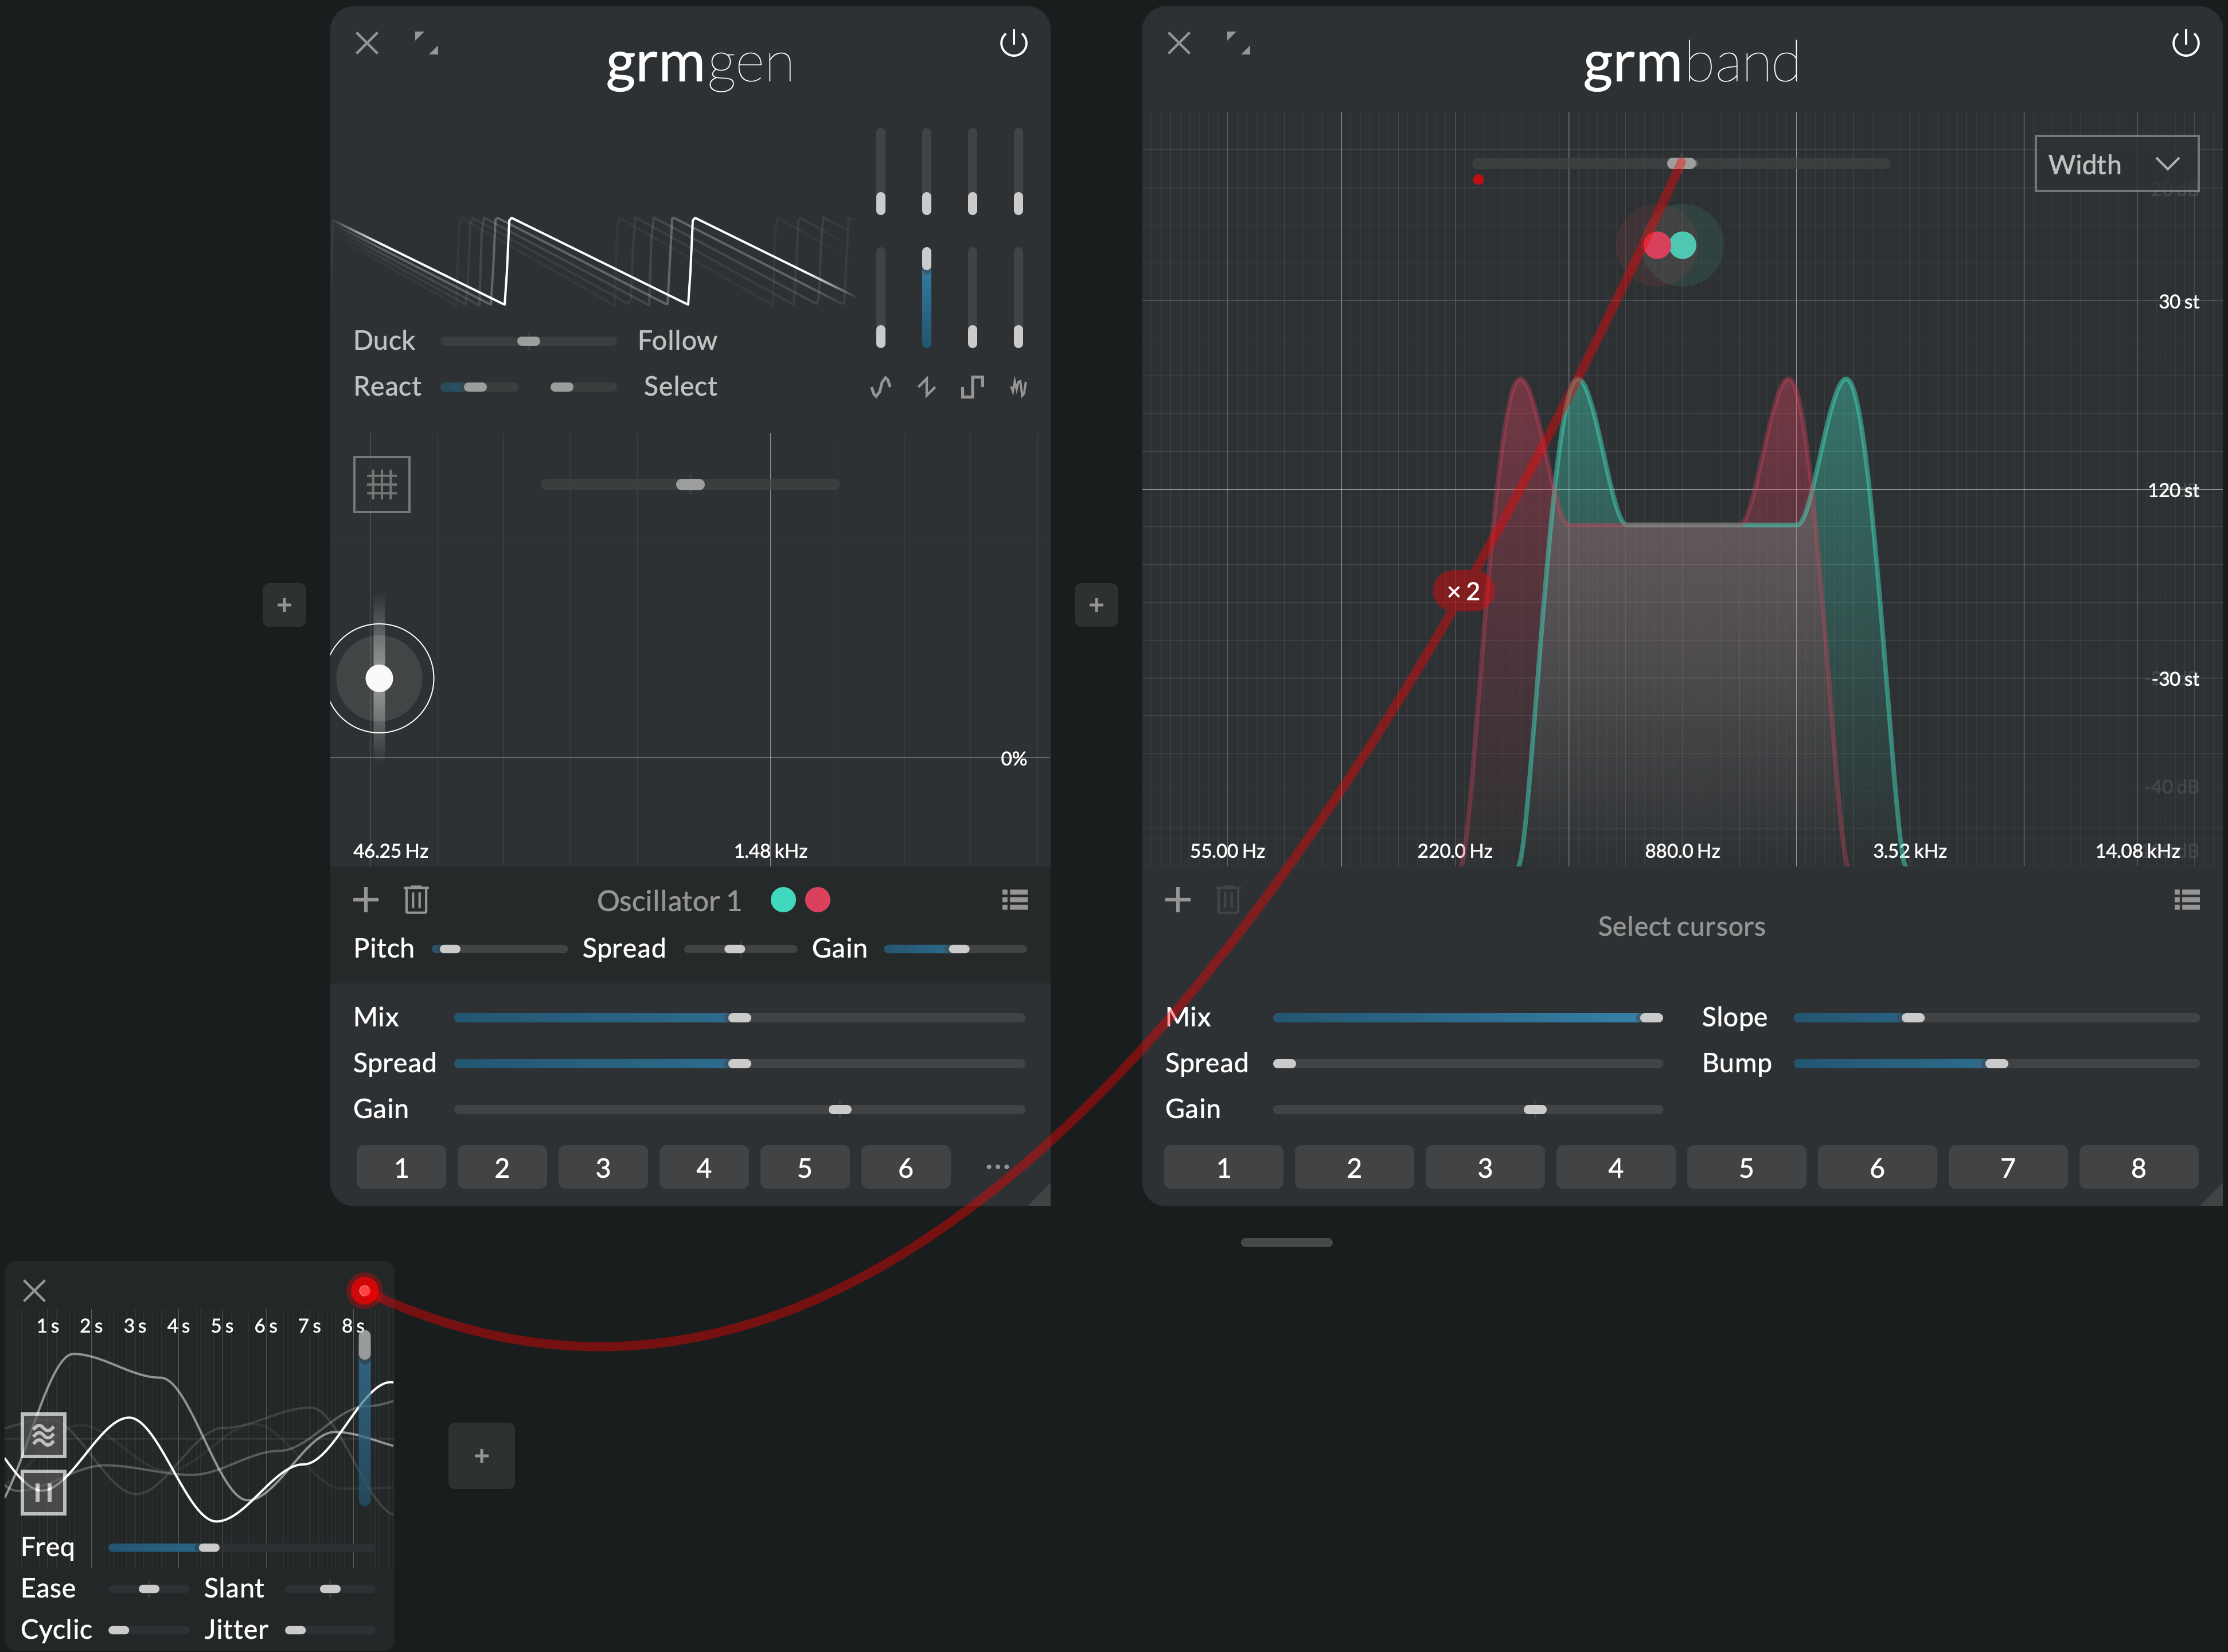Viewport: 2228px width, 1652px height.
Task: Select the sine waveform icon
Action: click(880, 387)
